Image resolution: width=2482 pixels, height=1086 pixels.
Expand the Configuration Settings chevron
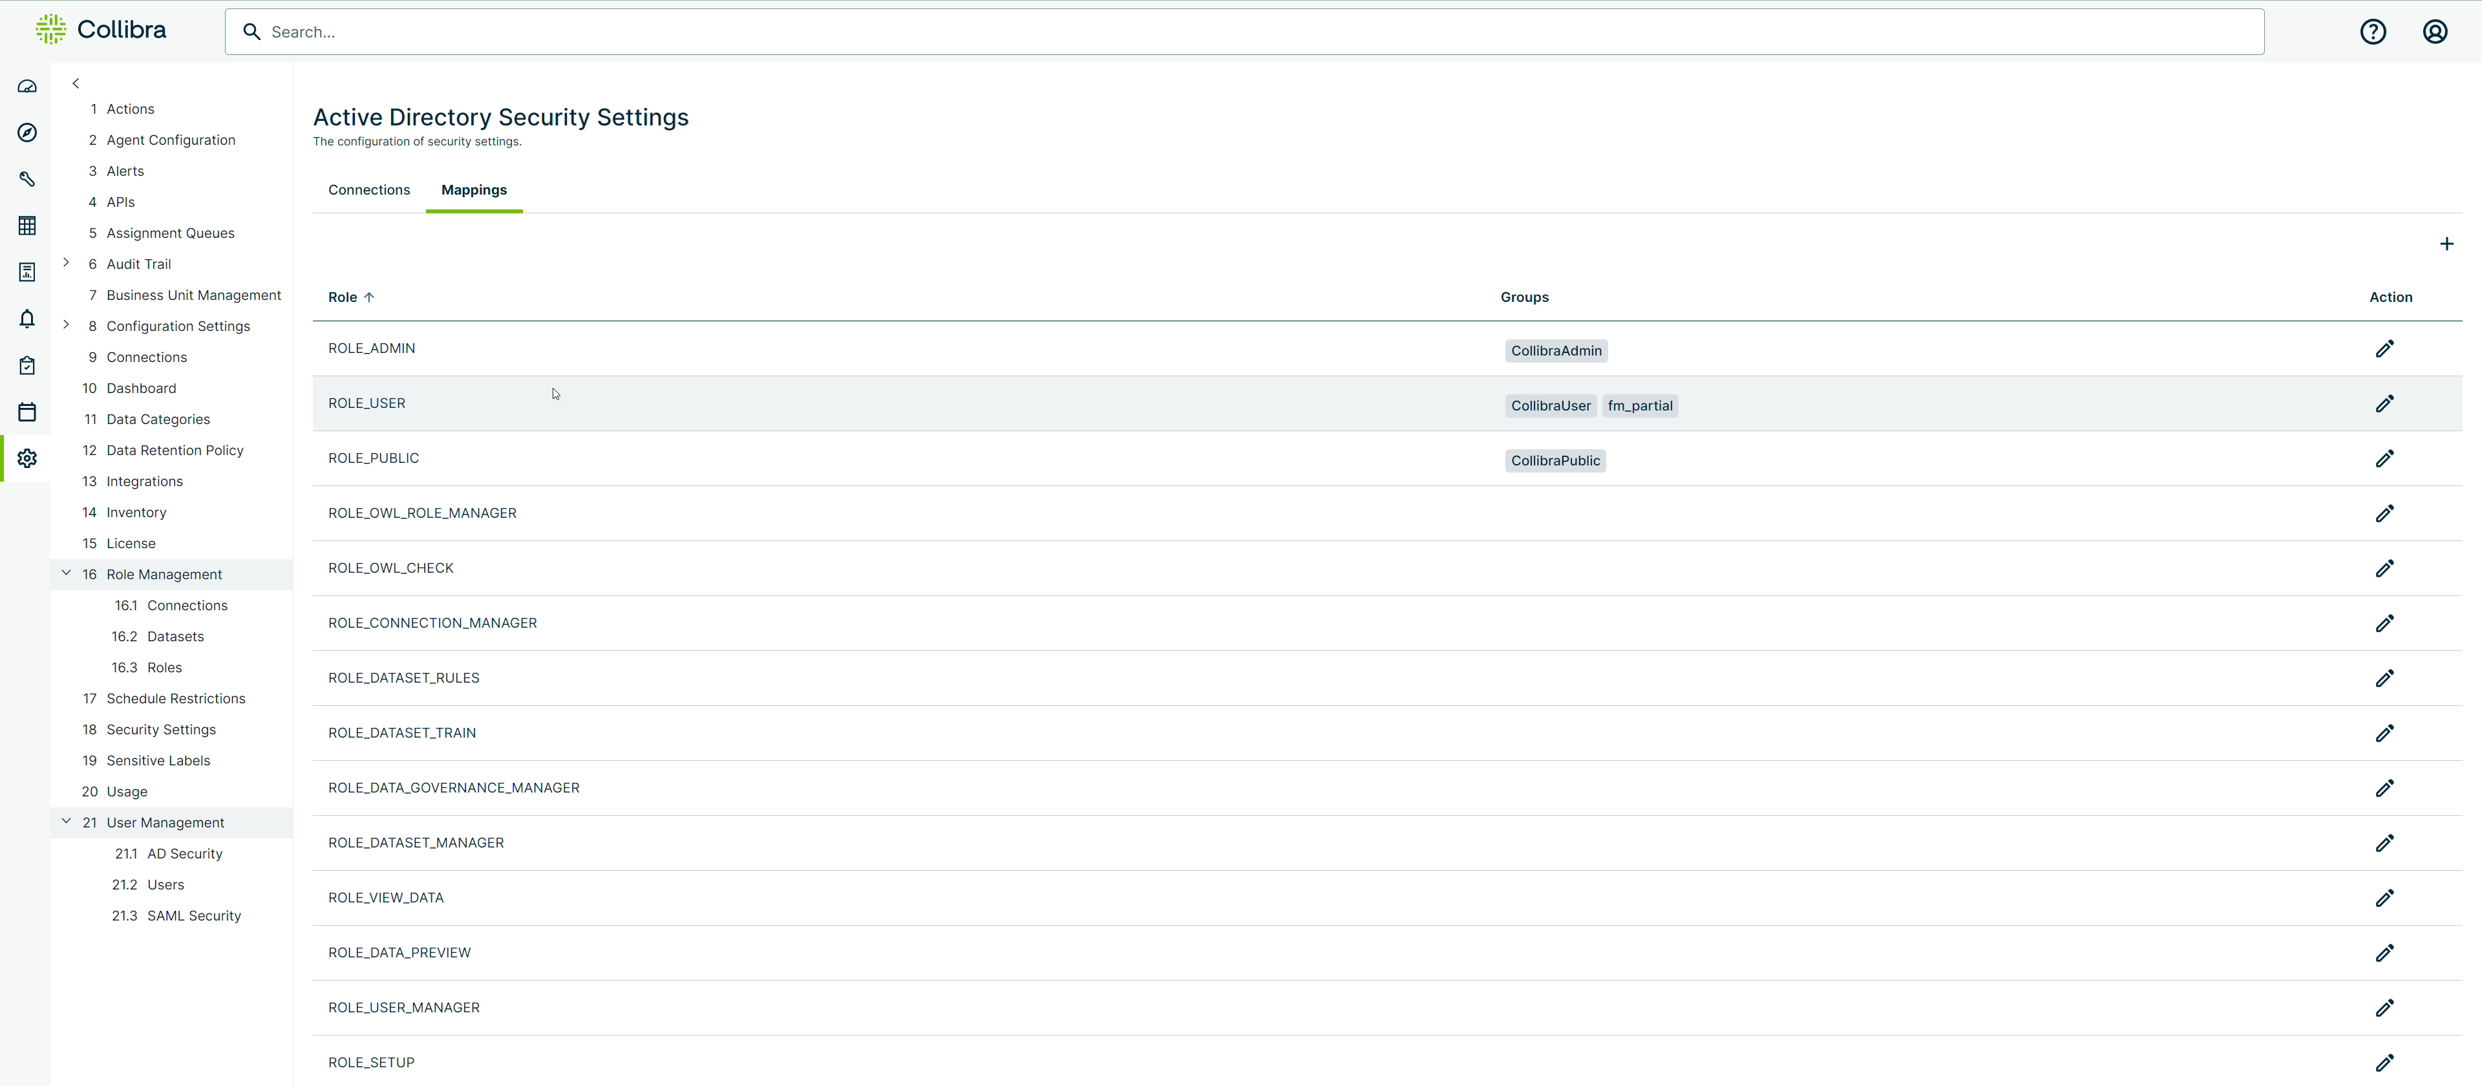coord(67,325)
